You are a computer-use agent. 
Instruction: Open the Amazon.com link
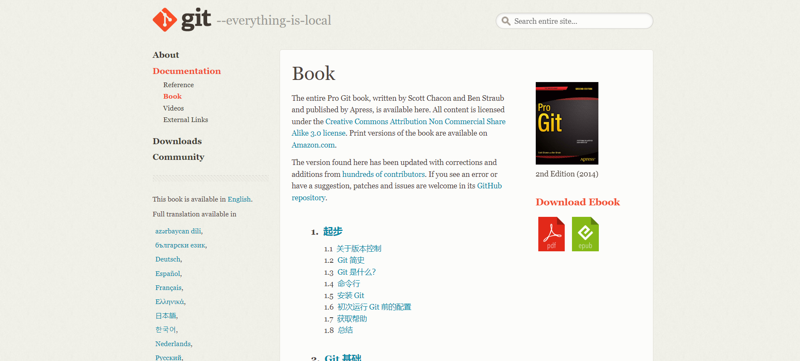tap(313, 145)
